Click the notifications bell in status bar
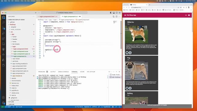The image size is (197, 111). coord(119,107)
